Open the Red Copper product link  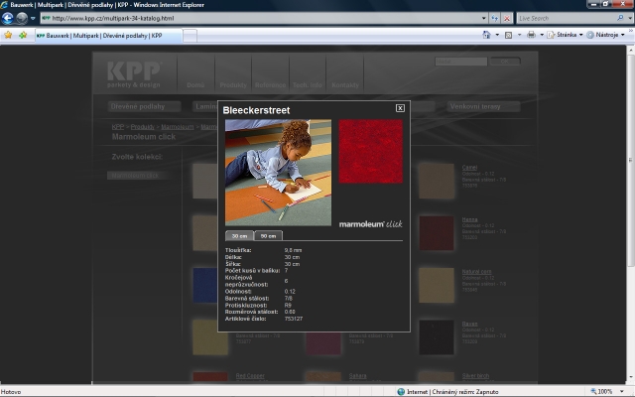[250, 376]
